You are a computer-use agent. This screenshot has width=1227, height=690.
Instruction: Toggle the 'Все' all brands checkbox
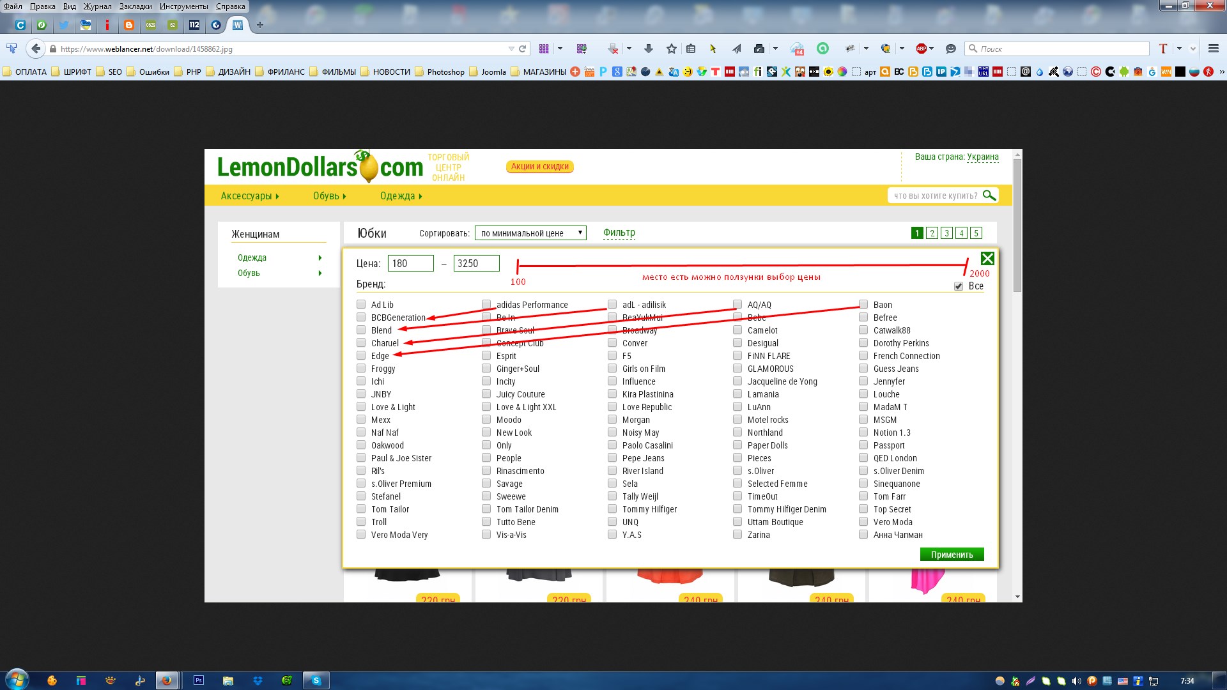point(959,286)
